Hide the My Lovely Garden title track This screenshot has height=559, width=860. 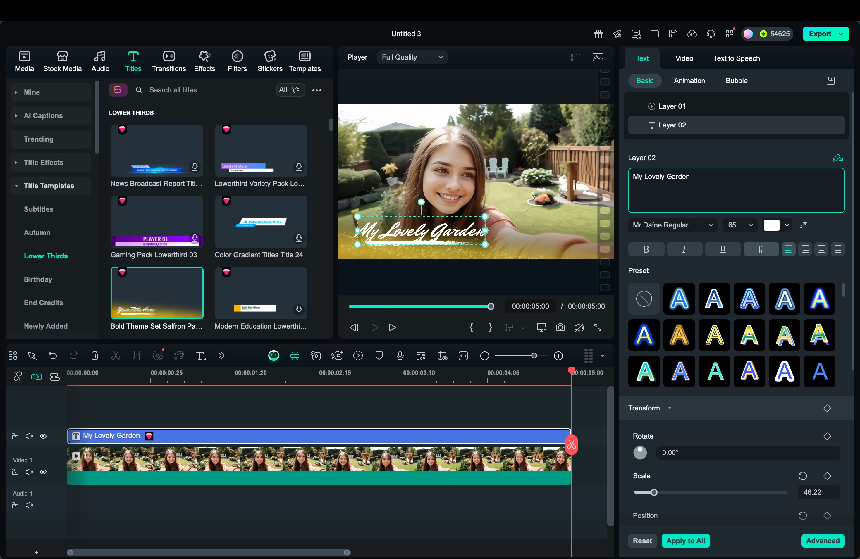click(43, 436)
